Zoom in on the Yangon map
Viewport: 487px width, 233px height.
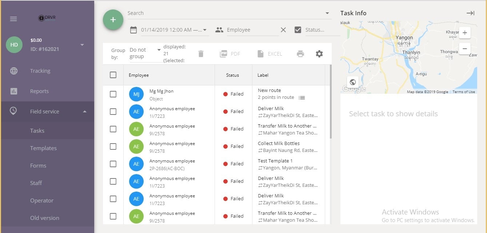465,32
